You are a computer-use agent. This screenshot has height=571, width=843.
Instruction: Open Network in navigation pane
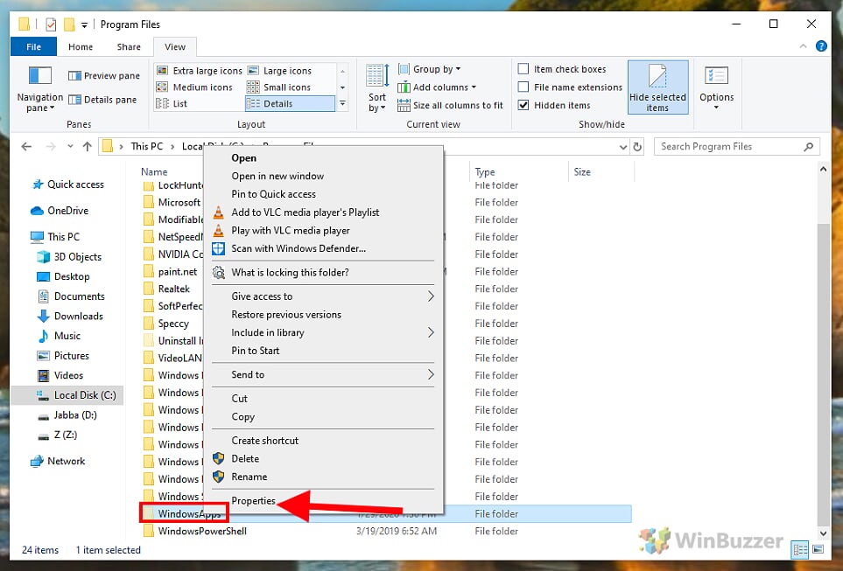click(x=59, y=461)
